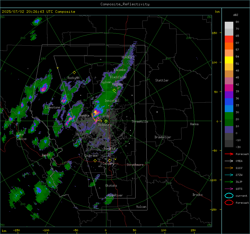250x234 pixels.
Task: Pick the magenta 39-42 dBZ color swatch
Action: pos(229,88)
